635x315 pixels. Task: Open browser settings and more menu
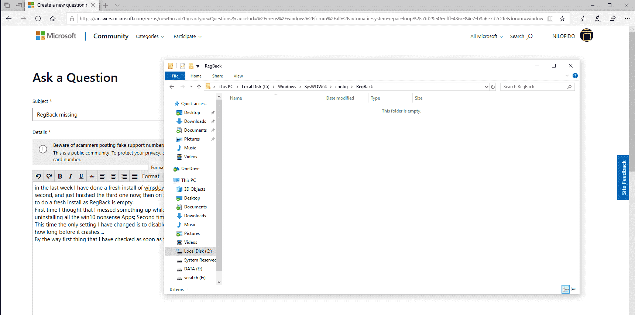pyautogui.click(x=627, y=18)
